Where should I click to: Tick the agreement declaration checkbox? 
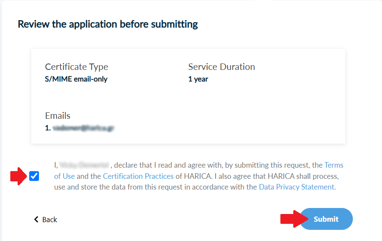click(34, 176)
